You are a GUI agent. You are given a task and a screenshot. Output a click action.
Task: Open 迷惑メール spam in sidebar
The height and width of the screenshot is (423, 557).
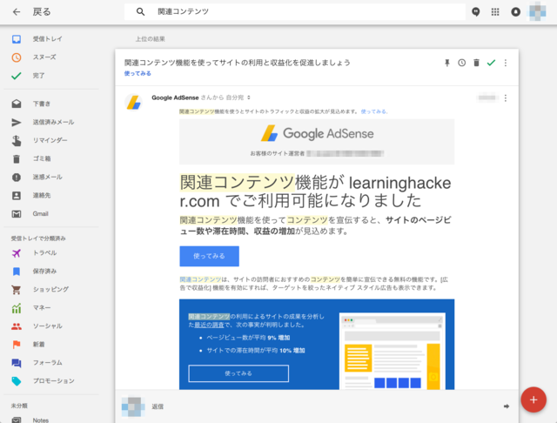click(47, 177)
